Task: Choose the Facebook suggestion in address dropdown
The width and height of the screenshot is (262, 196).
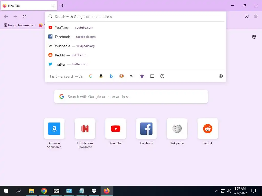Action: pos(136,37)
